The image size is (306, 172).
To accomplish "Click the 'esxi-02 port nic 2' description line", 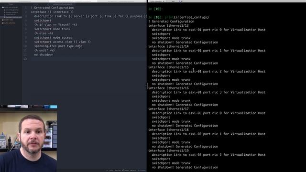I will 208,155.
